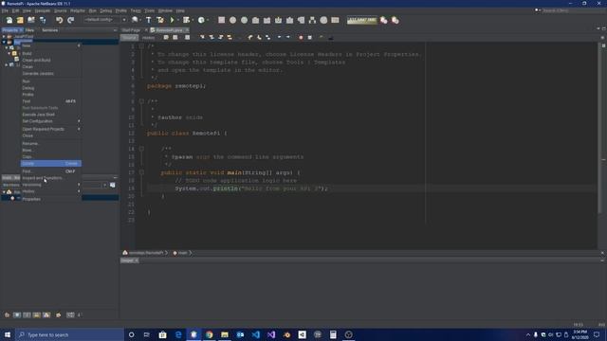Click the Save All toolbar icon

pos(43,20)
